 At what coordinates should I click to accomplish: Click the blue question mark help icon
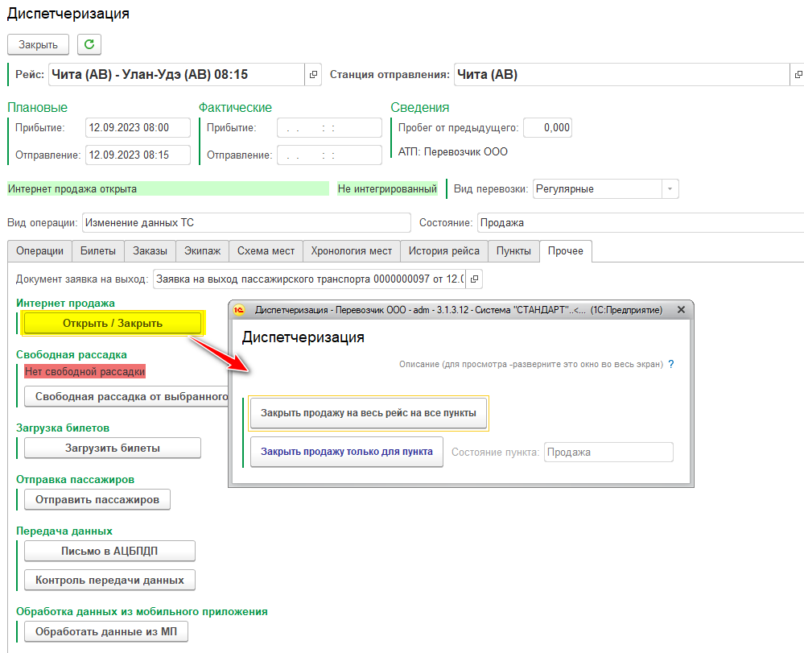(x=671, y=364)
